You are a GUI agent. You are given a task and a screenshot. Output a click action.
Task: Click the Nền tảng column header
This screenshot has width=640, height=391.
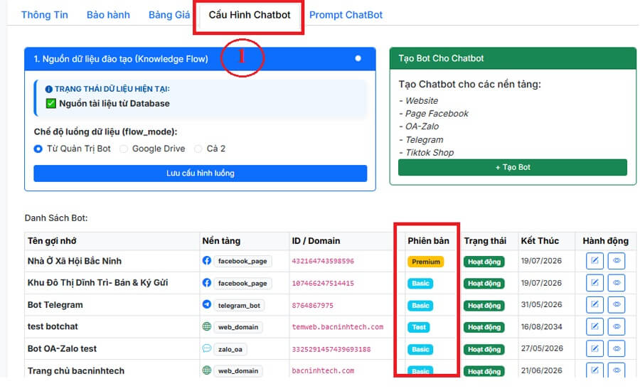coord(221,241)
